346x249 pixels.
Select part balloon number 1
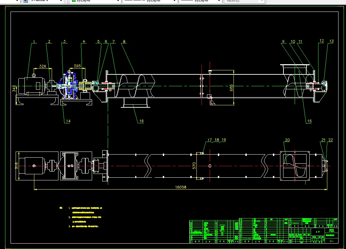tap(34, 41)
